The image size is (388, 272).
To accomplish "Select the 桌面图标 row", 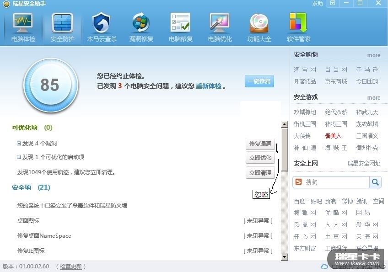I will coord(145,220).
